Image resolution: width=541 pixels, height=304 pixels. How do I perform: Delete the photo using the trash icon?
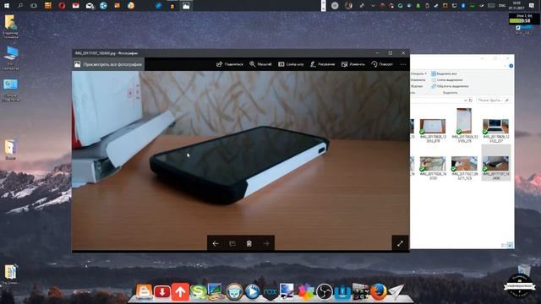249,244
